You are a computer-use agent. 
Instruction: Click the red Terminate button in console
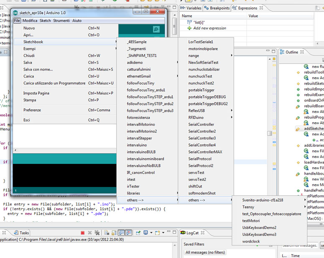tap(82, 233)
